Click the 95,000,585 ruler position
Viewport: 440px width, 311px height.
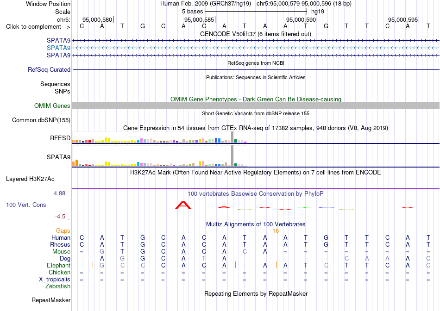tap(199, 19)
